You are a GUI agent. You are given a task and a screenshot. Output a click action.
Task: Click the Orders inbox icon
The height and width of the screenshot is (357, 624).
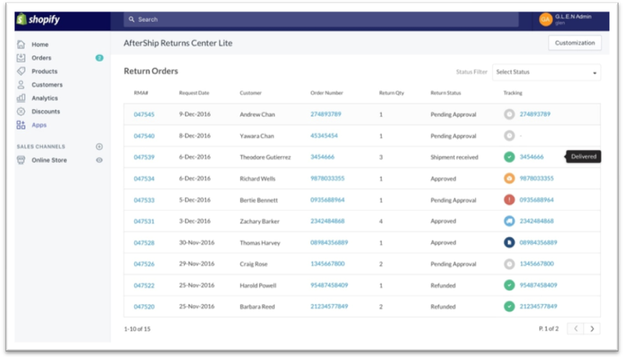click(21, 58)
